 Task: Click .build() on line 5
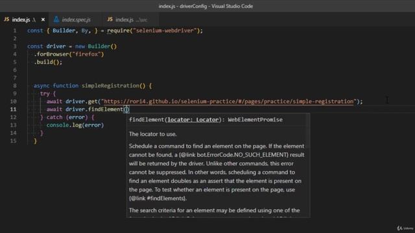click(48, 62)
